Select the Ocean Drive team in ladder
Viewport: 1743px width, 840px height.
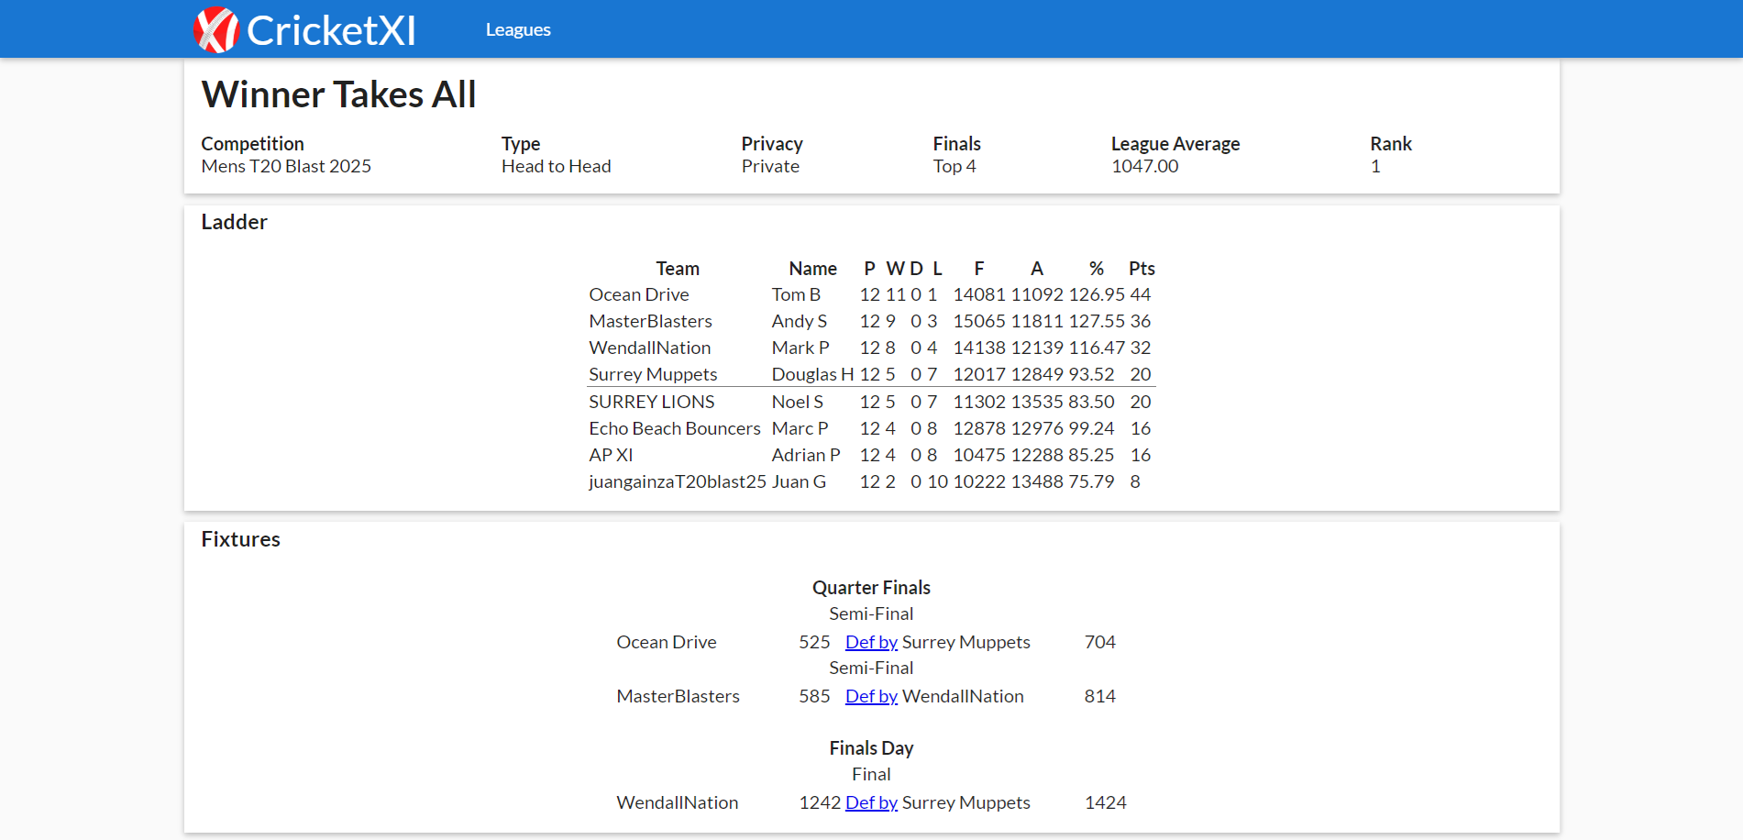click(x=639, y=294)
